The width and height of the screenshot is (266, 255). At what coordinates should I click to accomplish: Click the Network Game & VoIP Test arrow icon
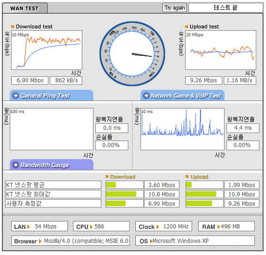146,96
